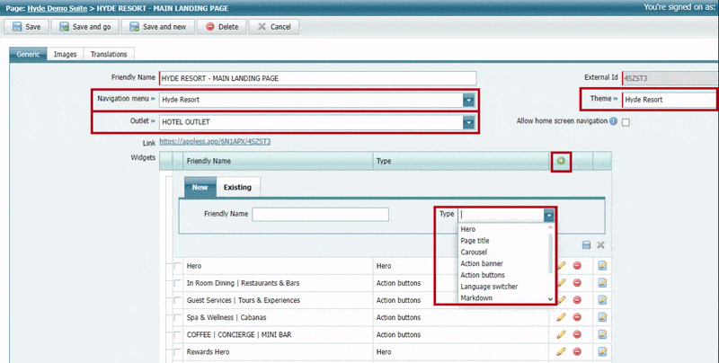Toggle the widget Type dropdown arrow
719x363 pixels.
pos(549,215)
